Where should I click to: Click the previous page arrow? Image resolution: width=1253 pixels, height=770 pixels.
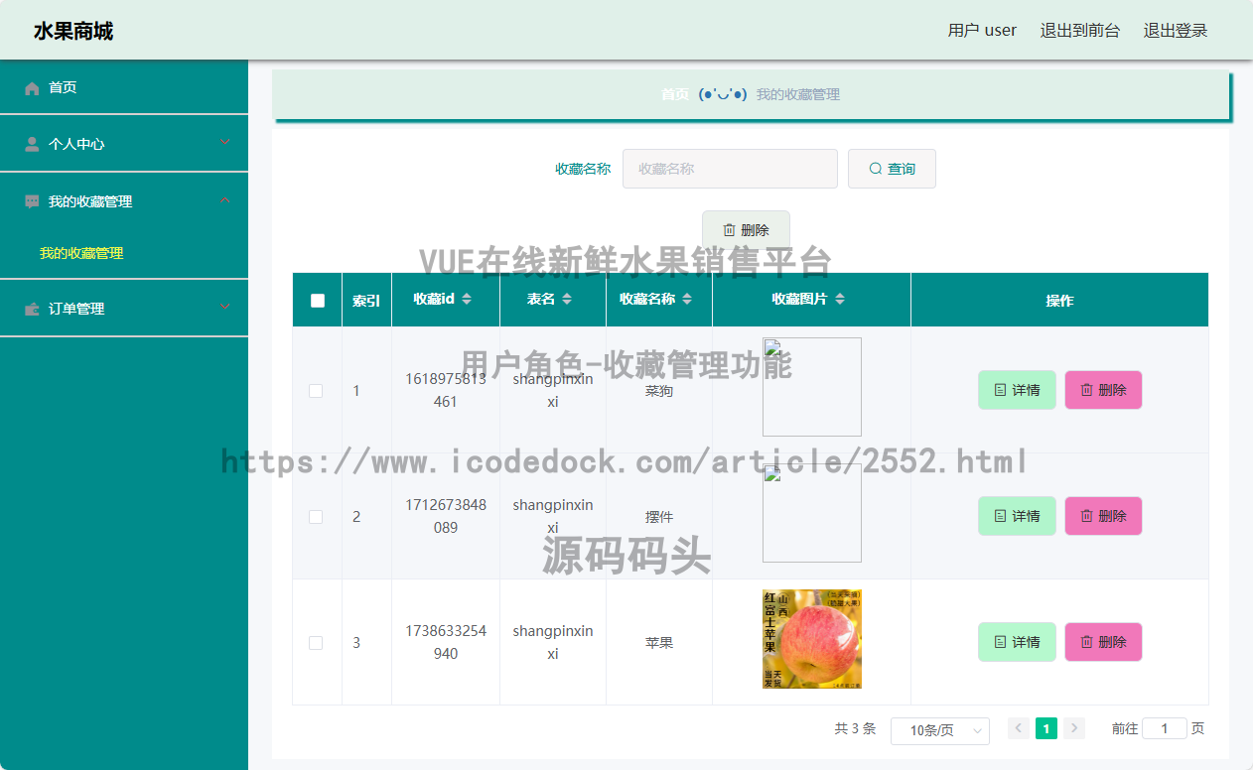coord(1019,728)
